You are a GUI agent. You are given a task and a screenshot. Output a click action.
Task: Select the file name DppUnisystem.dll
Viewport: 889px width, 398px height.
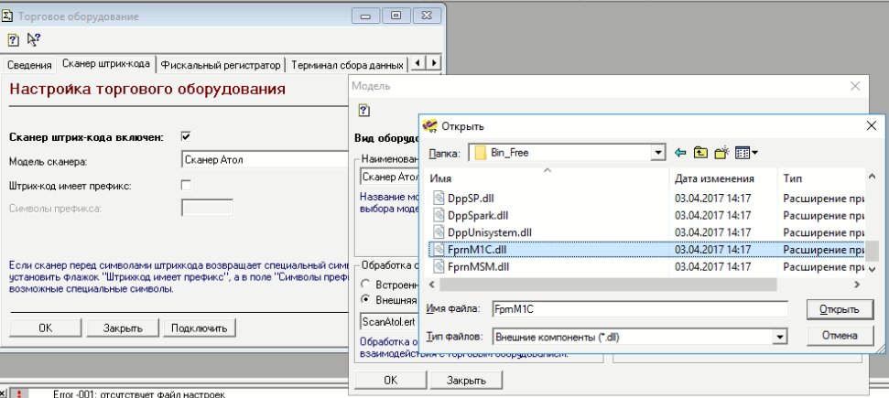click(489, 232)
